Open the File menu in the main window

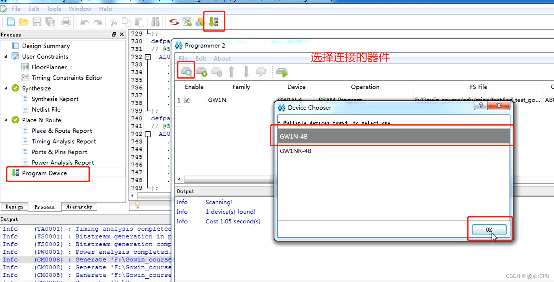point(16,9)
